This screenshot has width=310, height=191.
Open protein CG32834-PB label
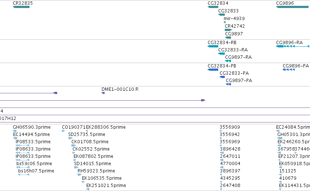pyautogui.click(x=222, y=66)
